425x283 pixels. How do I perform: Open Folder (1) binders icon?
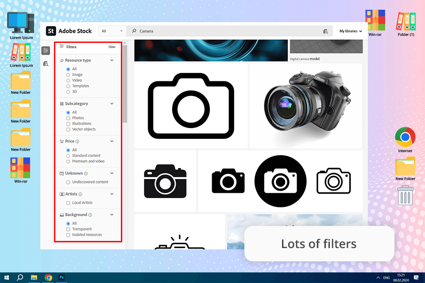tap(406, 24)
